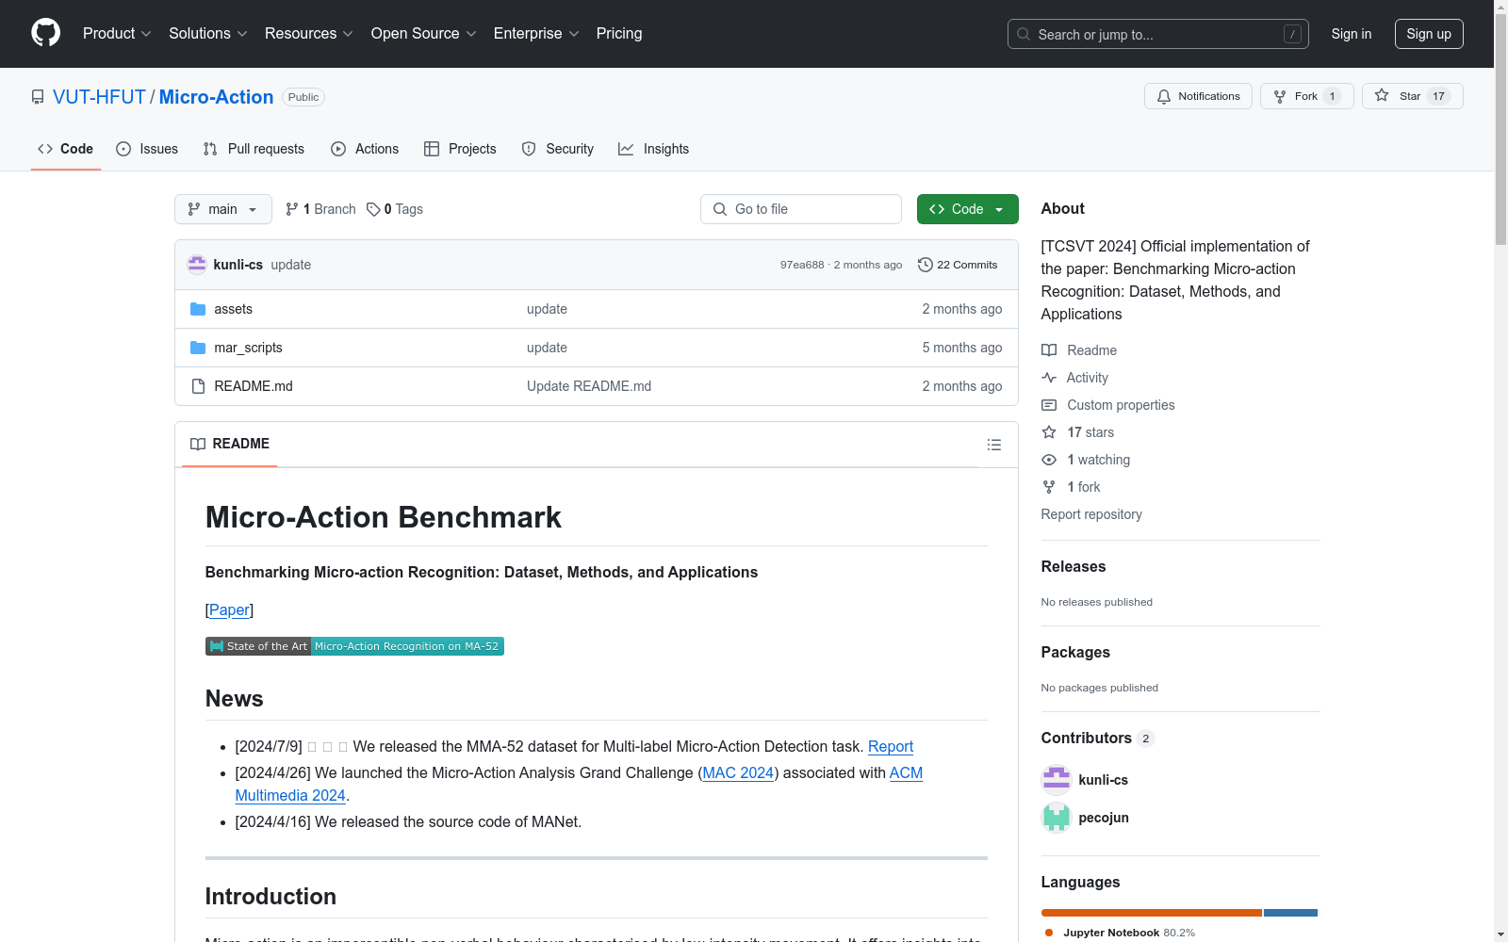Click the Notifications bell button
The image size is (1508, 942).
(x=1198, y=96)
